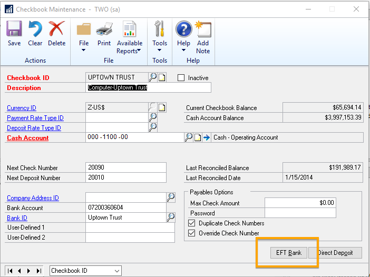
Task: Click the $191,989.17 reconciled balance value
Action: click(323, 167)
